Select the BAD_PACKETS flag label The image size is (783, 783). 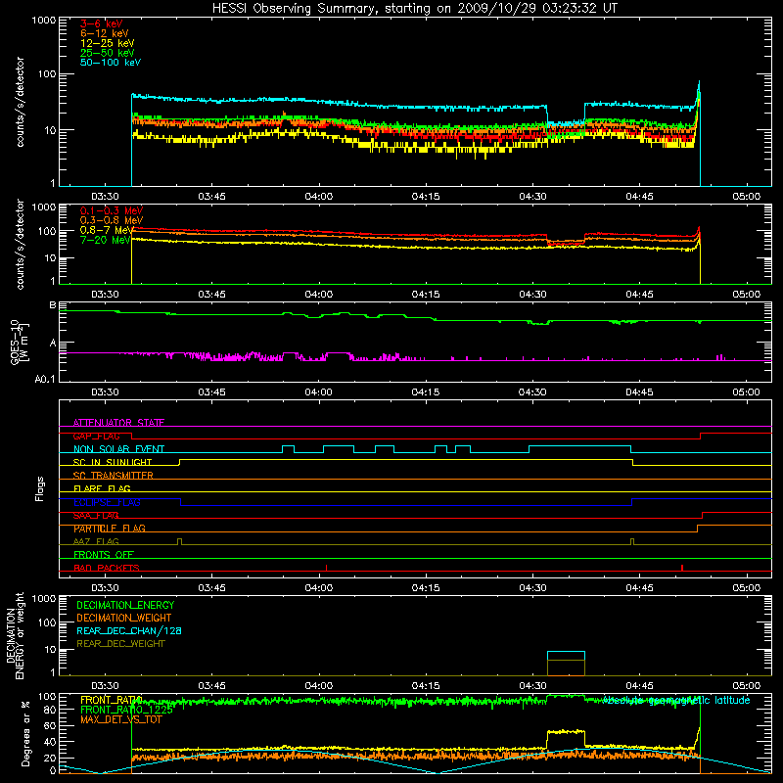[107, 568]
